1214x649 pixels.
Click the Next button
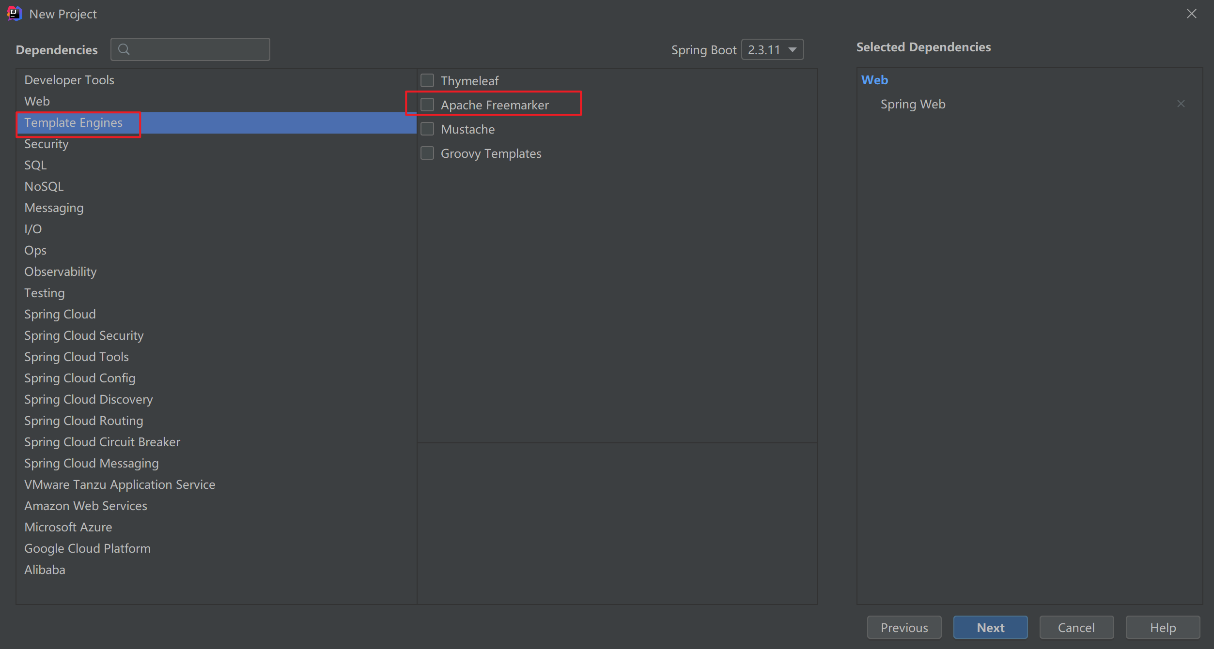pos(990,627)
